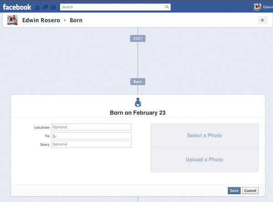Focus the Story input field
The width and height of the screenshot is (273, 202).
coord(91,144)
